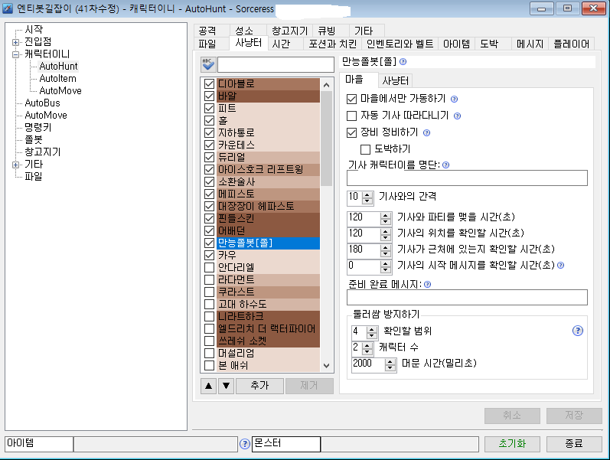This screenshot has width=610, height=460.
Task: Toggle the 메피스토 checkbox
Action: (x=209, y=194)
